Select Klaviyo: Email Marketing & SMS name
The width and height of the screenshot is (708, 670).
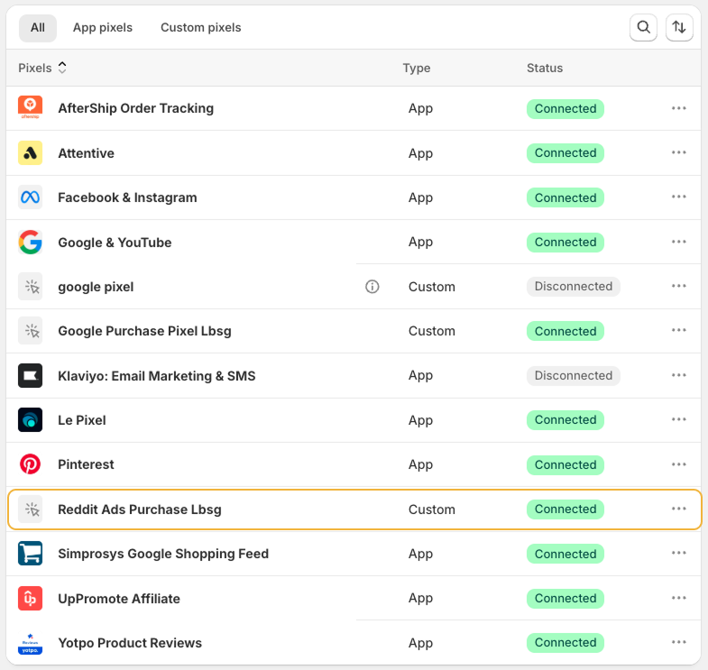click(157, 376)
